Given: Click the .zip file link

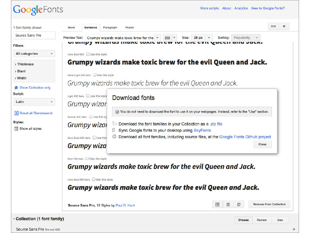Looking at the screenshot, I should tap(216, 124).
